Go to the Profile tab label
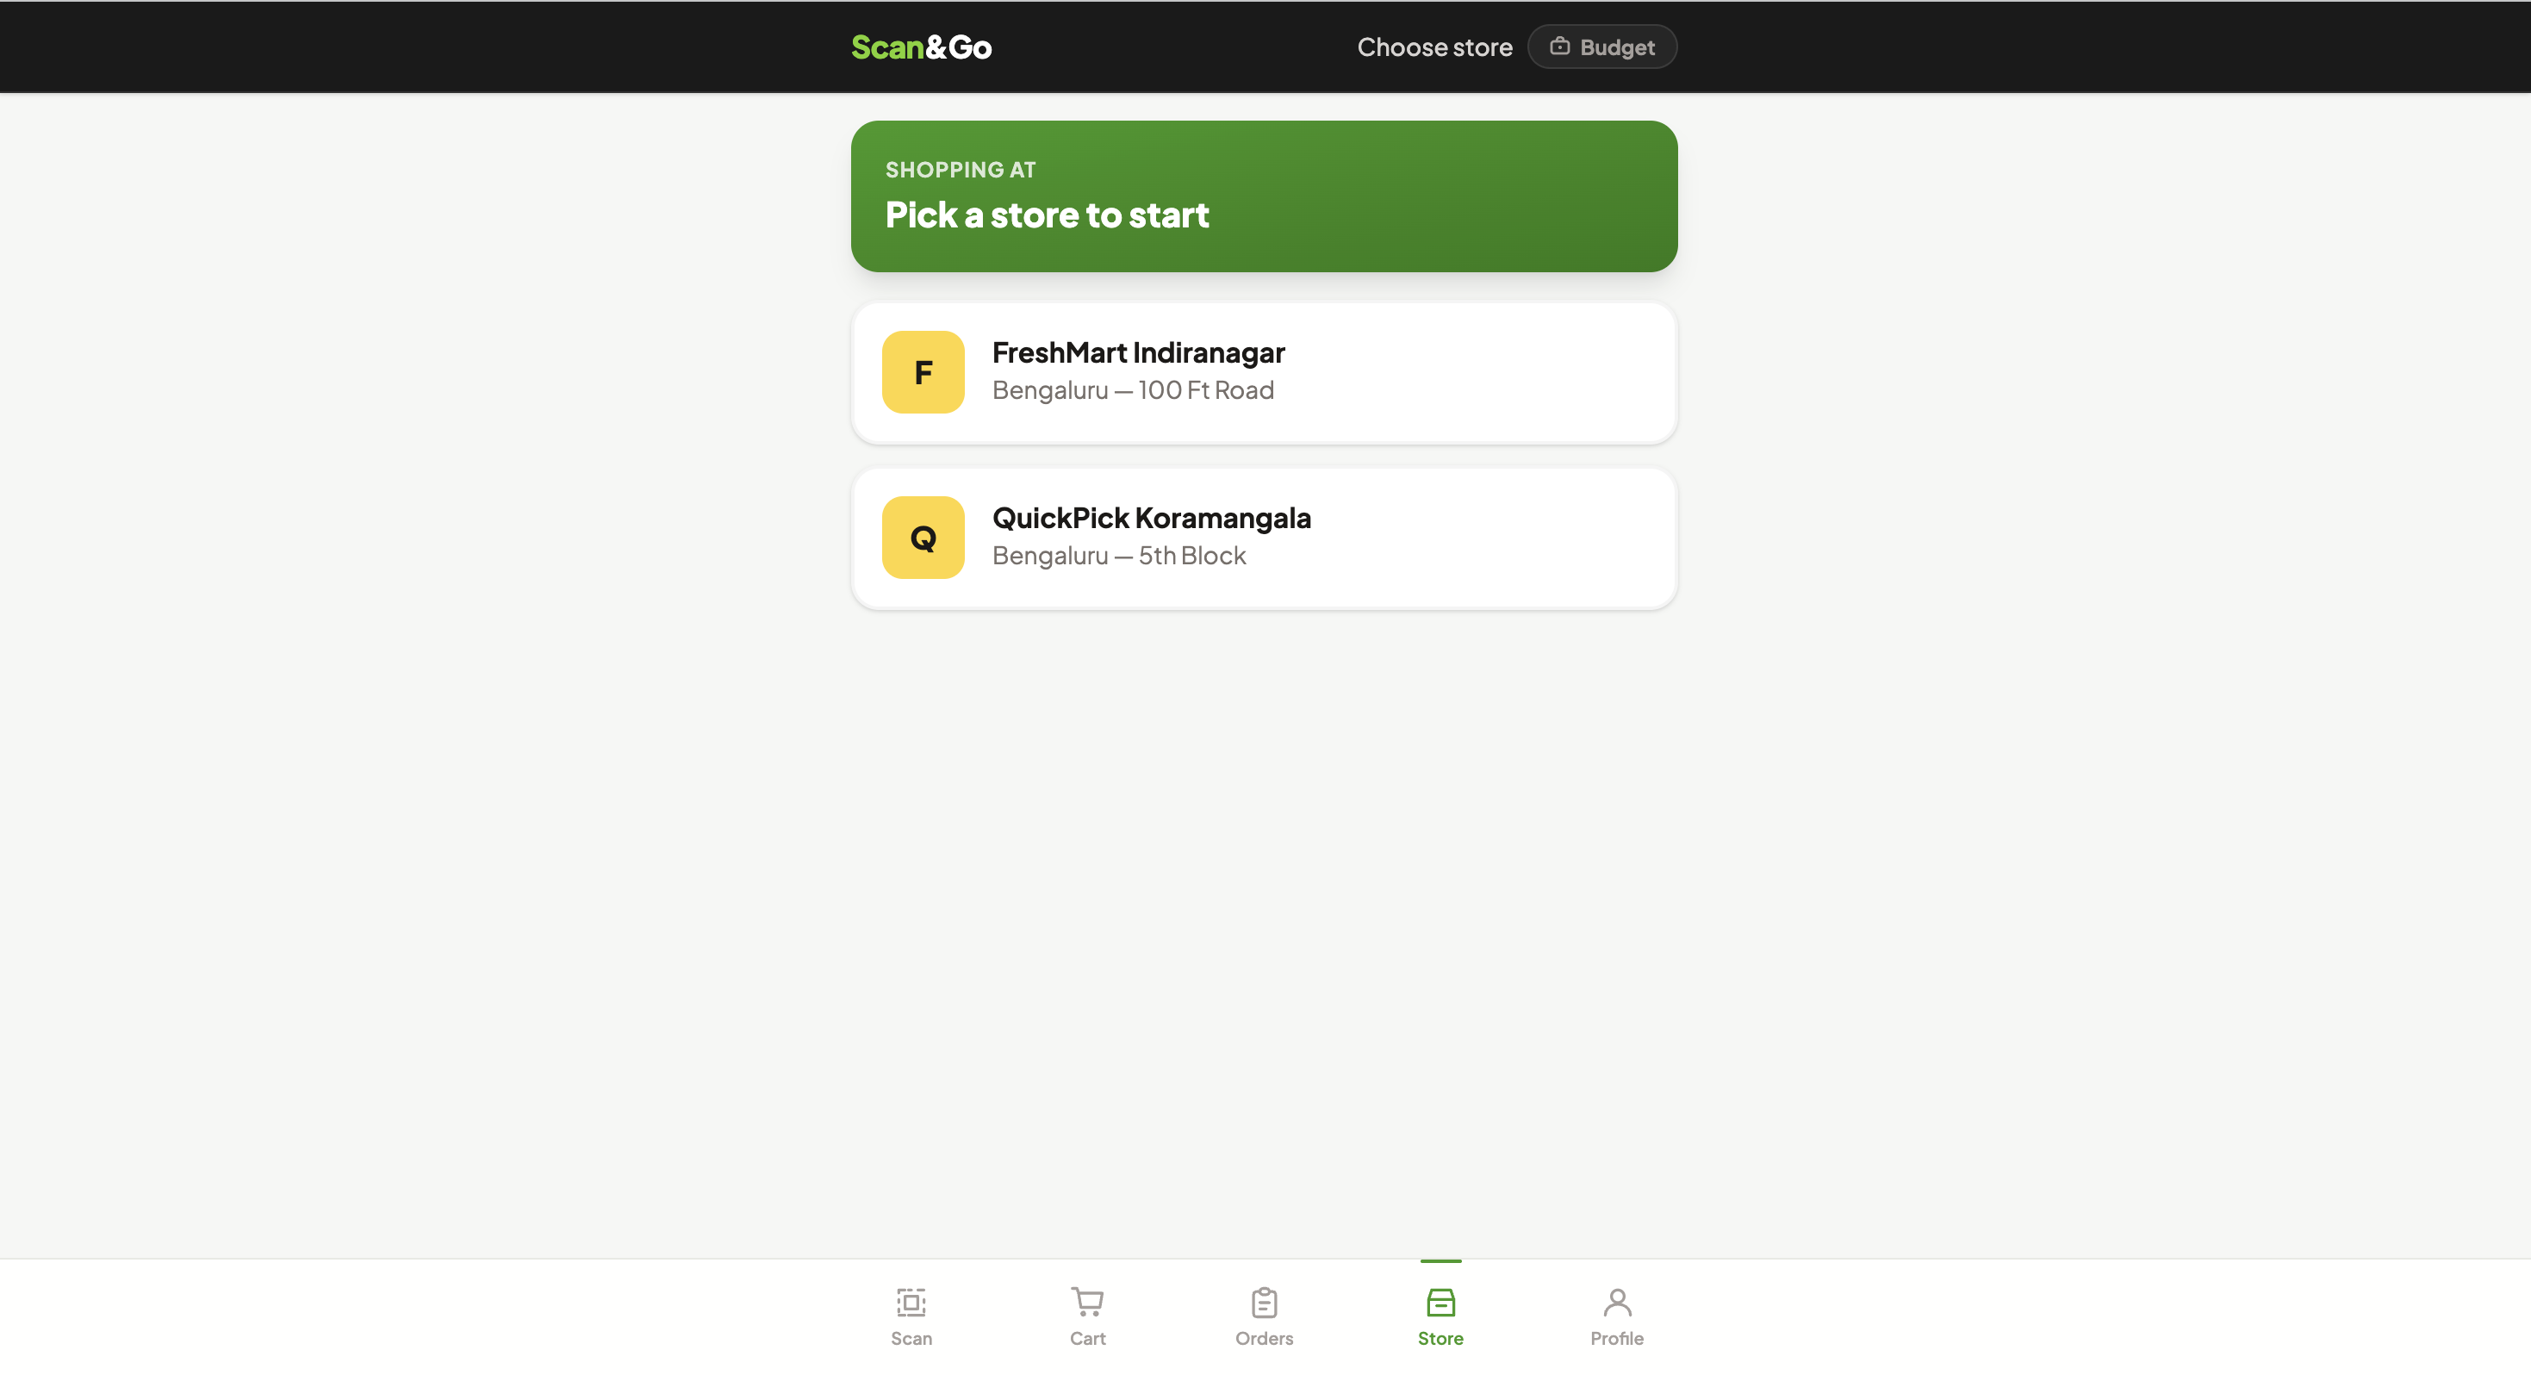Image resolution: width=2531 pixels, height=1375 pixels. coord(1616,1339)
